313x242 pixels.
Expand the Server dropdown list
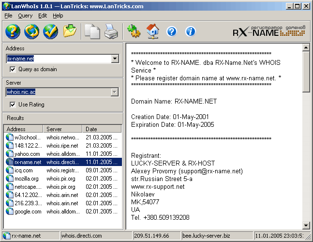(x=115, y=92)
